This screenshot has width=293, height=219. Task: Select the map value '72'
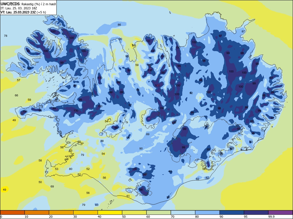coord(47,172)
